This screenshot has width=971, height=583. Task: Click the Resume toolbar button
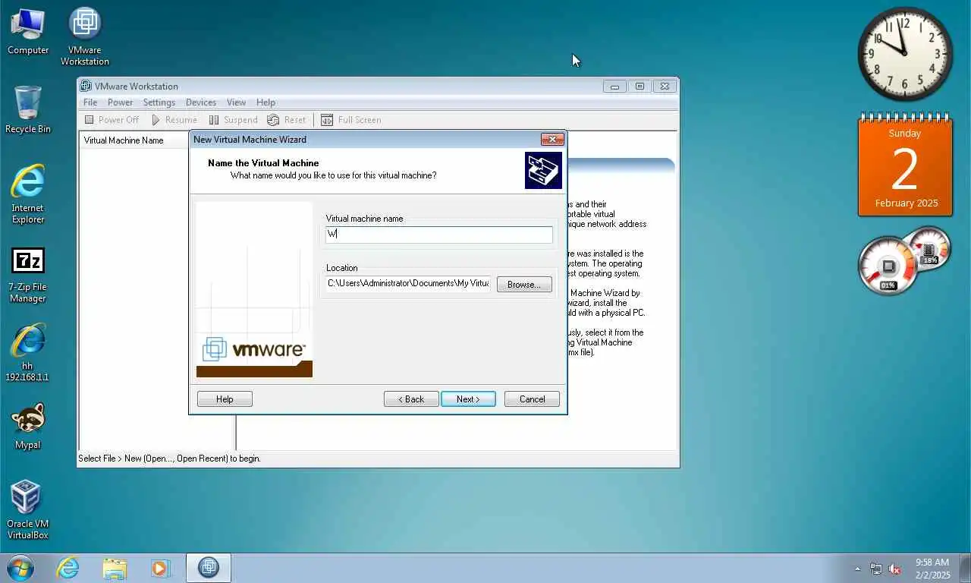point(174,120)
